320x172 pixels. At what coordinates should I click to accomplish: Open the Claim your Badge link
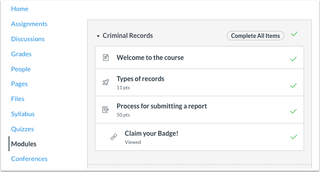pyautogui.click(x=151, y=133)
